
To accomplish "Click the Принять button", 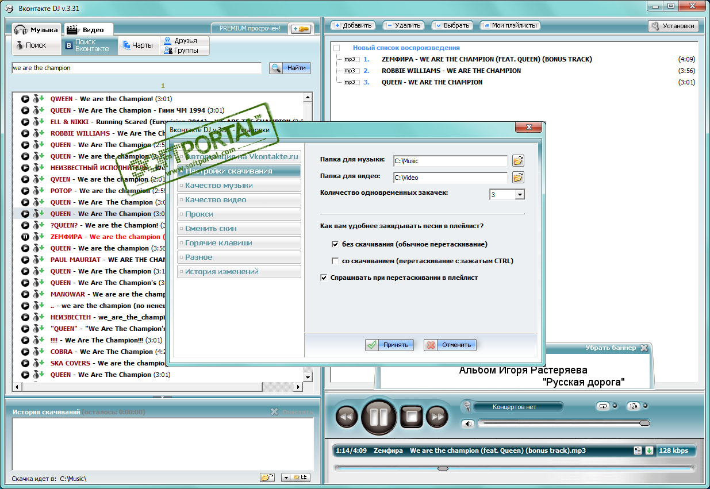I will (389, 345).
